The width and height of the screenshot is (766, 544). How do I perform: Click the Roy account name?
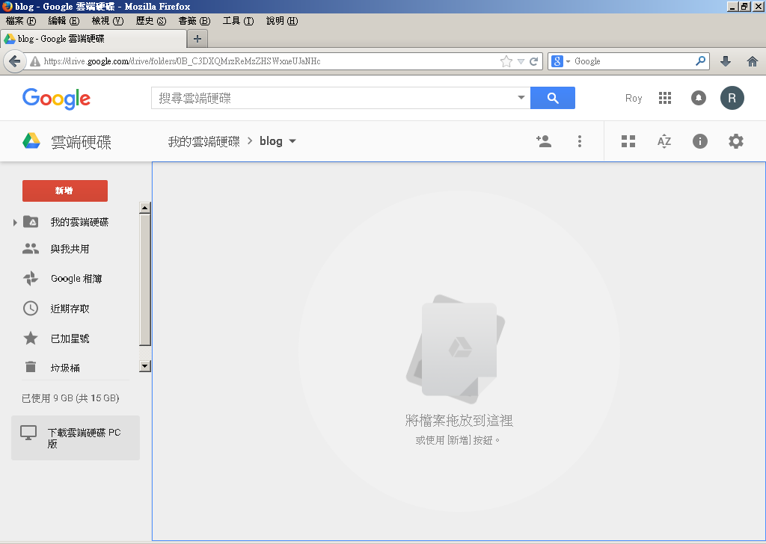tap(633, 98)
